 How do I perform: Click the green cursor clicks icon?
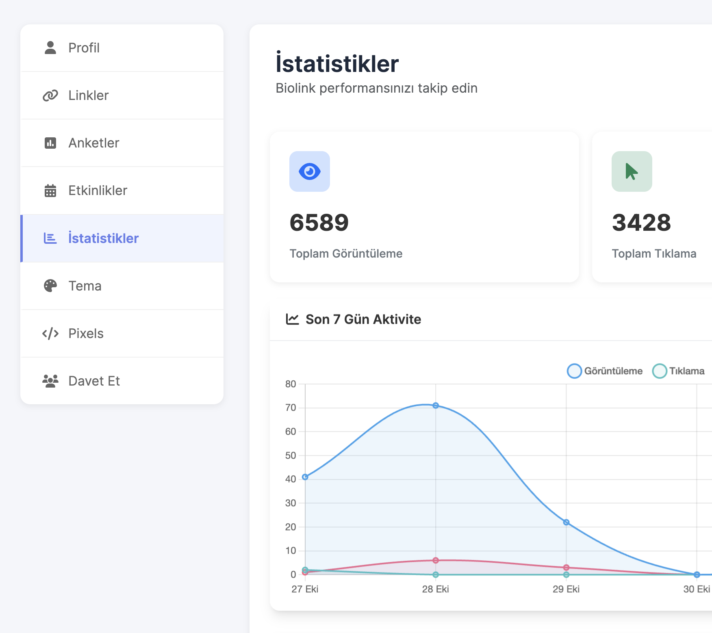pos(632,171)
